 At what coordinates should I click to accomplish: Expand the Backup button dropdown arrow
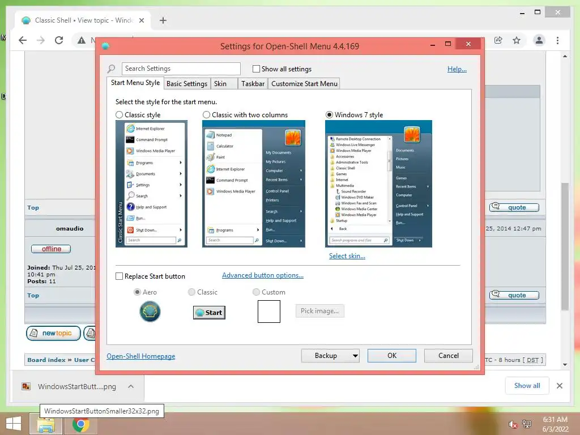355,356
